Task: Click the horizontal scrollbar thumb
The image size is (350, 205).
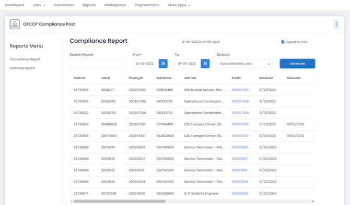Action: pos(120,201)
